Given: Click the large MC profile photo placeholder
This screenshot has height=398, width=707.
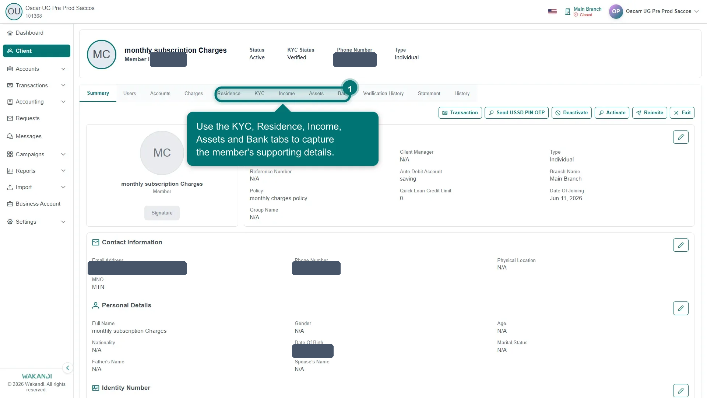Looking at the screenshot, I should 162,153.
